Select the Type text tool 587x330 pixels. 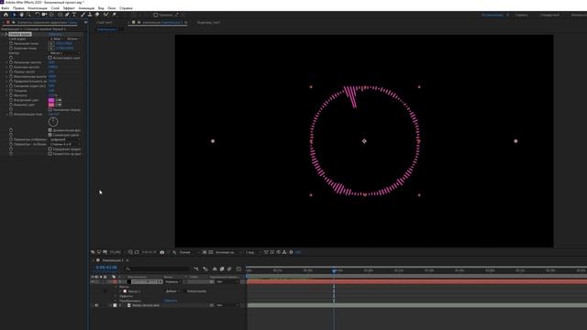pyautogui.click(x=74, y=15)
